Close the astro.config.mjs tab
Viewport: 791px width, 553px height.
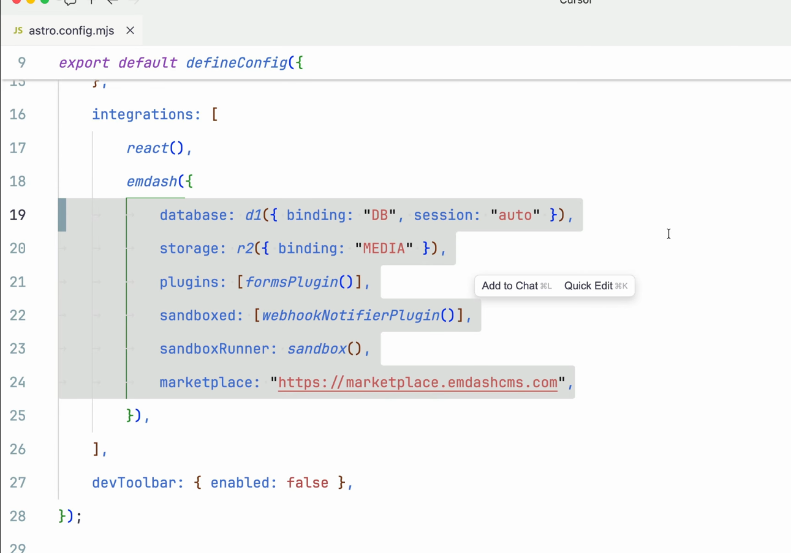coord(130,30)
